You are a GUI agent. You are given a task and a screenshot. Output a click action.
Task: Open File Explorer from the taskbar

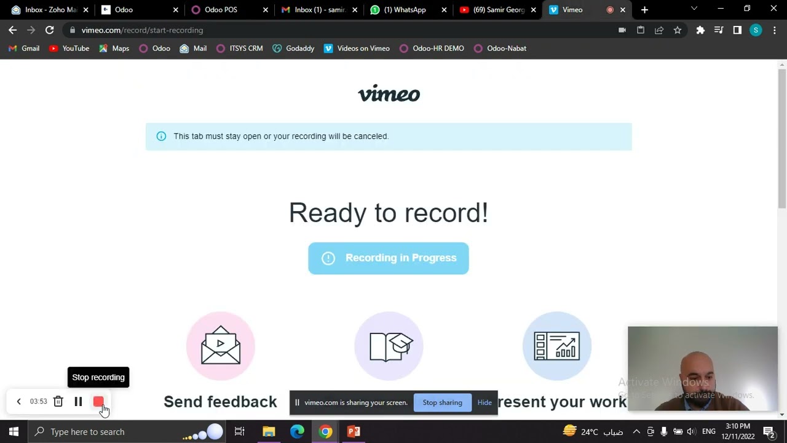[x=269, y=432]
